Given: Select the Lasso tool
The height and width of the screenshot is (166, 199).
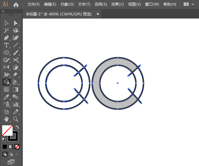Looking at the screenshot, I should 16,31.
